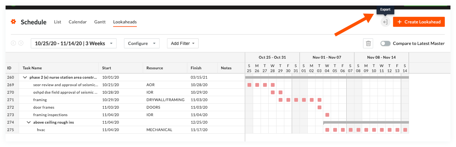Click the Task Name column header
The width and height of the screenshot is (456, 147).
pyautogui.click(x=32, y=68)
